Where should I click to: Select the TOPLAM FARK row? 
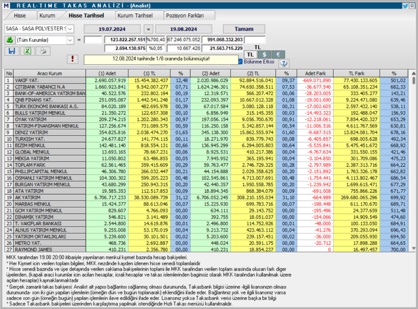tap(207, 165)
